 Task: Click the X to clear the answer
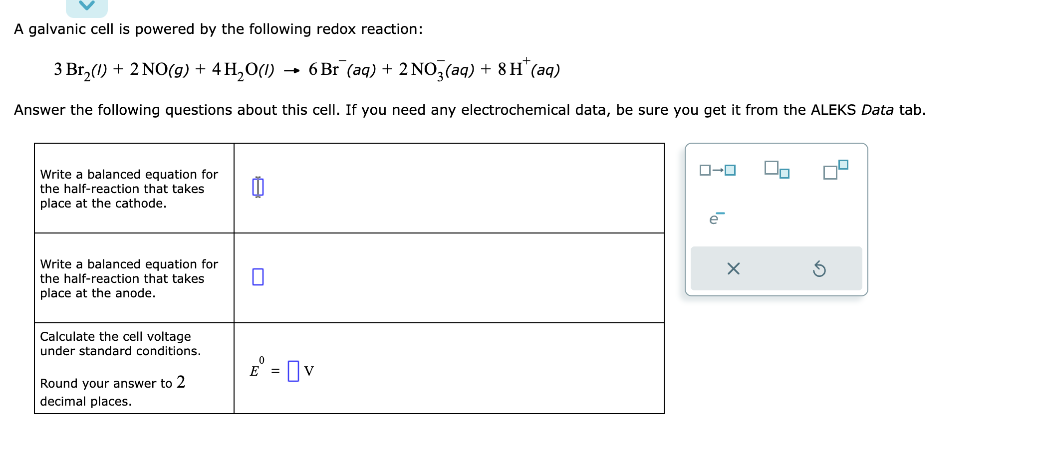pyautogui.click(x=733, y=269)
